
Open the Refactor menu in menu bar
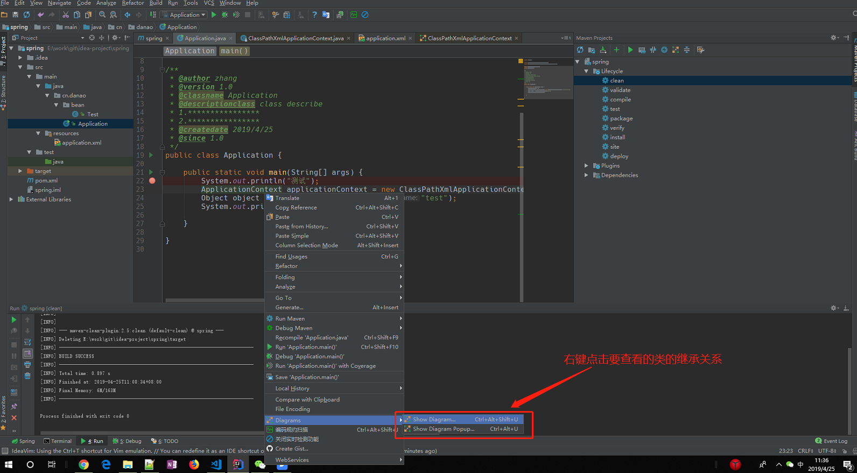tap(133, 3)
